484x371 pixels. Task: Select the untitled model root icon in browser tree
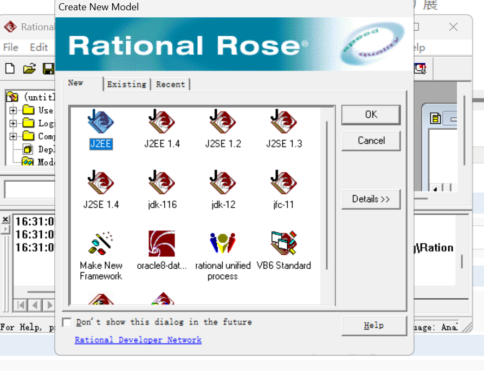12,97
